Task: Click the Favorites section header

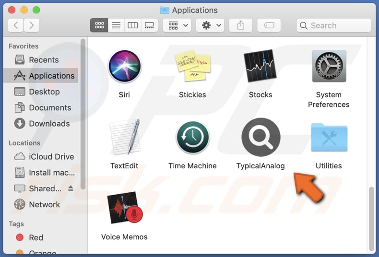Action: 24,46
